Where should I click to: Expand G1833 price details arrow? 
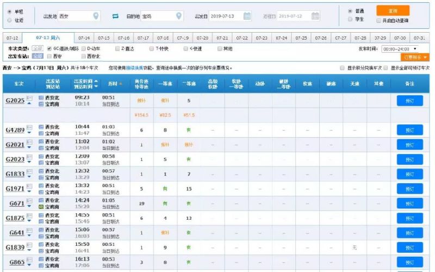[x=29, y=177]
